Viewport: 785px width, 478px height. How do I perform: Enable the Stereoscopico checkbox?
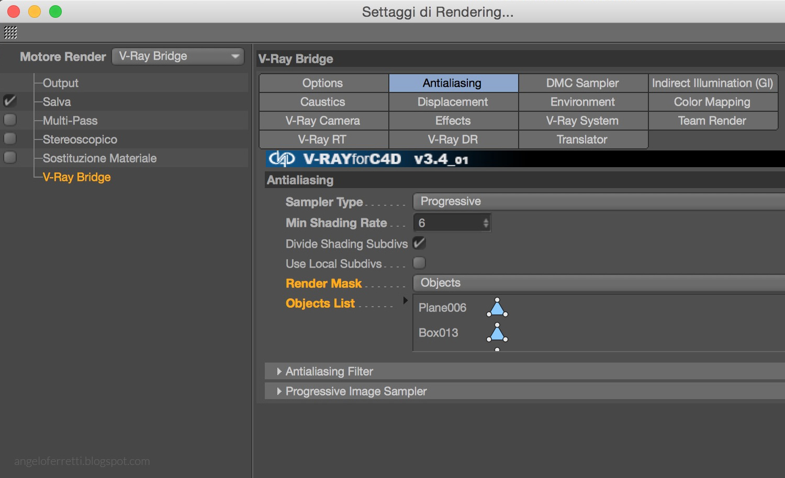[x=10, y=138]
